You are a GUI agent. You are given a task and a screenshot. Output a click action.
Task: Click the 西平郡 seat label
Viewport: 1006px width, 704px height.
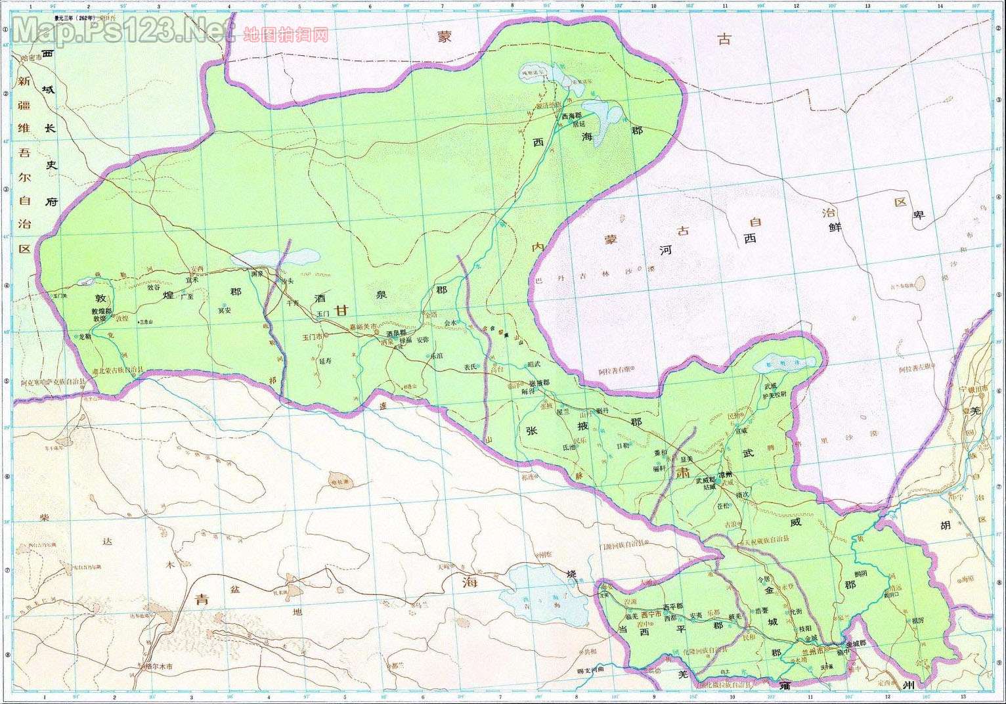point(672,606)
